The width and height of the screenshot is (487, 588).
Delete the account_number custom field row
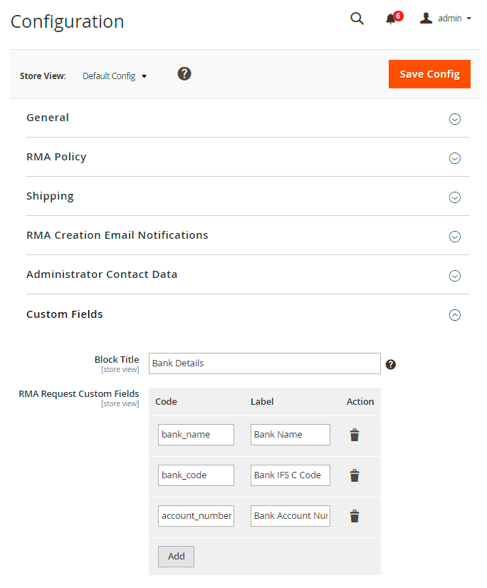click(x=355, y=516)
